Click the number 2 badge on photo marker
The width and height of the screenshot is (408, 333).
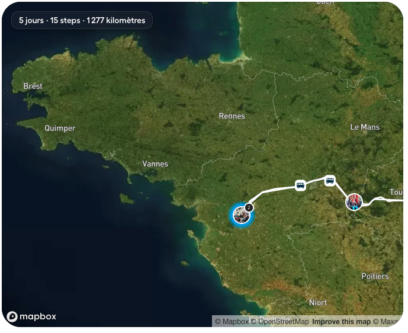tap(249, 207)
